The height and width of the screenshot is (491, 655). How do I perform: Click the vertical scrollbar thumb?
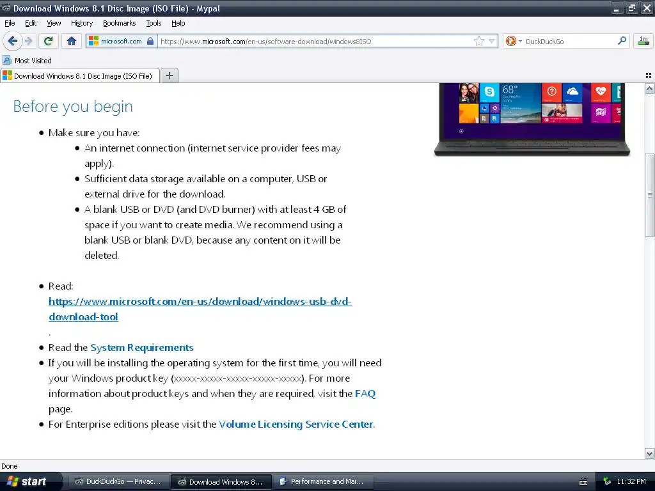click(649, 195)
